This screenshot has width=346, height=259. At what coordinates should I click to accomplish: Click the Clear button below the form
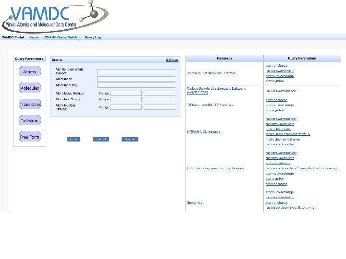74,139
